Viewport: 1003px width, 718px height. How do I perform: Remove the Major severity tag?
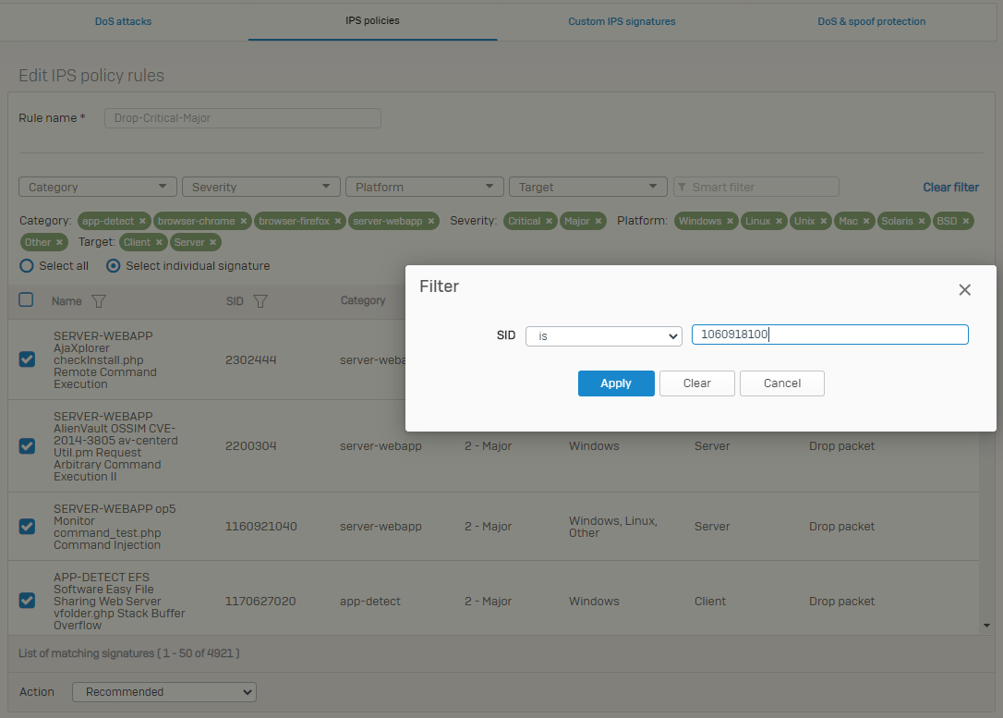pyautogui.click(x=598, y=221)
